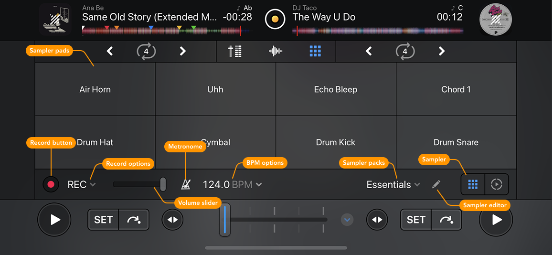Image resolution: width=552 pixels, height=255 pixels.
Task: Click the DJ Taco artist name
Action: (305, 8)
